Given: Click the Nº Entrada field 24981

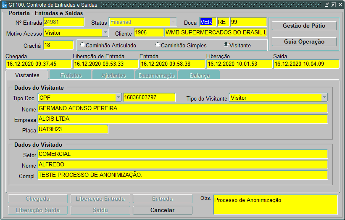Looking at the screenshot, I should point(63,22).
